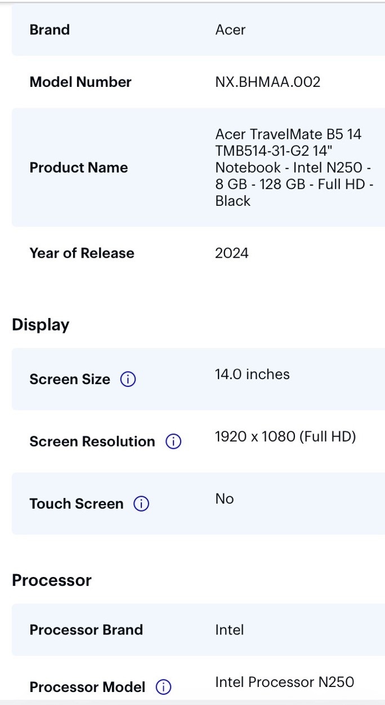Select the Processor section heading
Image resolution: width=385 pixels, height=705 pixels.
tap(52, 580)
